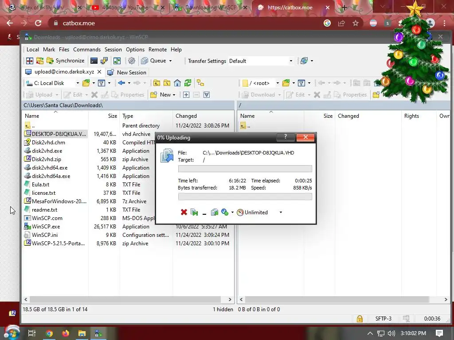Click the help button in upload dialog
This screenshot has width=454, height=340.
(286, 137)
